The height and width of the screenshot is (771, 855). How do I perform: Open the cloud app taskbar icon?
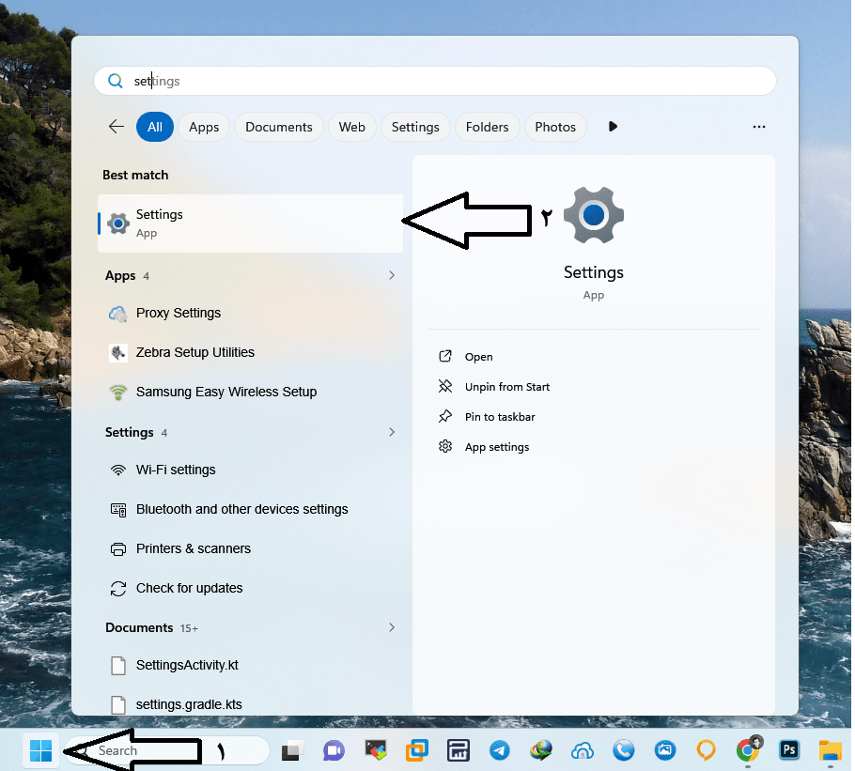[583, 750]
